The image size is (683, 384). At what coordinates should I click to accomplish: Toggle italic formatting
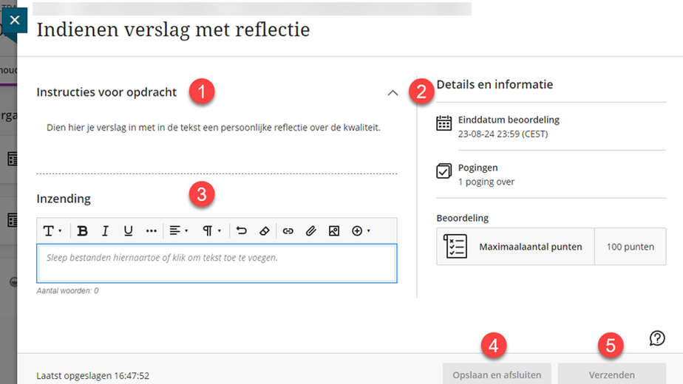105,230
